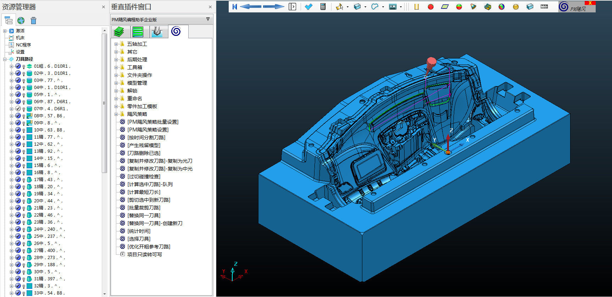
Task: Toggle the check mark on toolpath 07中
Action: pyautogui.click(x=18, y=109)
